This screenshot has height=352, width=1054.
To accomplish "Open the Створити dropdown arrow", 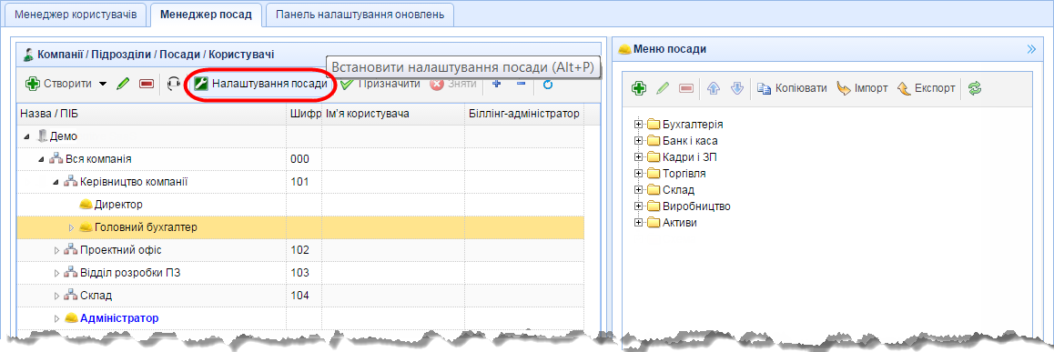I will [x=102, y=84].
